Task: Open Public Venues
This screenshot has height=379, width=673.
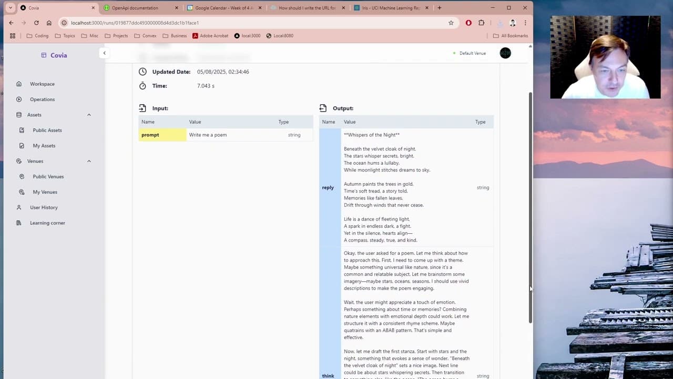Action: 48,176
